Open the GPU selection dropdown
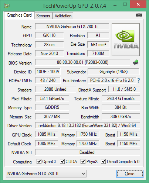149x183 pixels. 46,174
